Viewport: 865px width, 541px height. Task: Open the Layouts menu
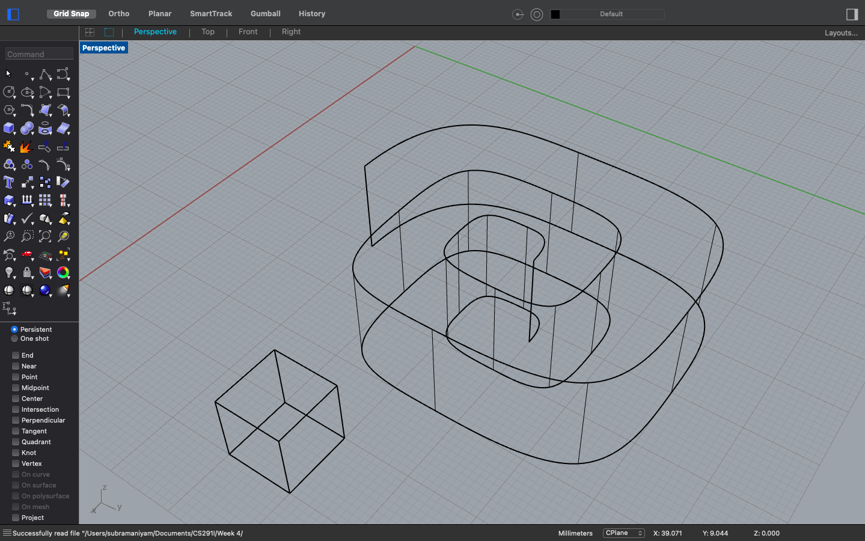841,32
